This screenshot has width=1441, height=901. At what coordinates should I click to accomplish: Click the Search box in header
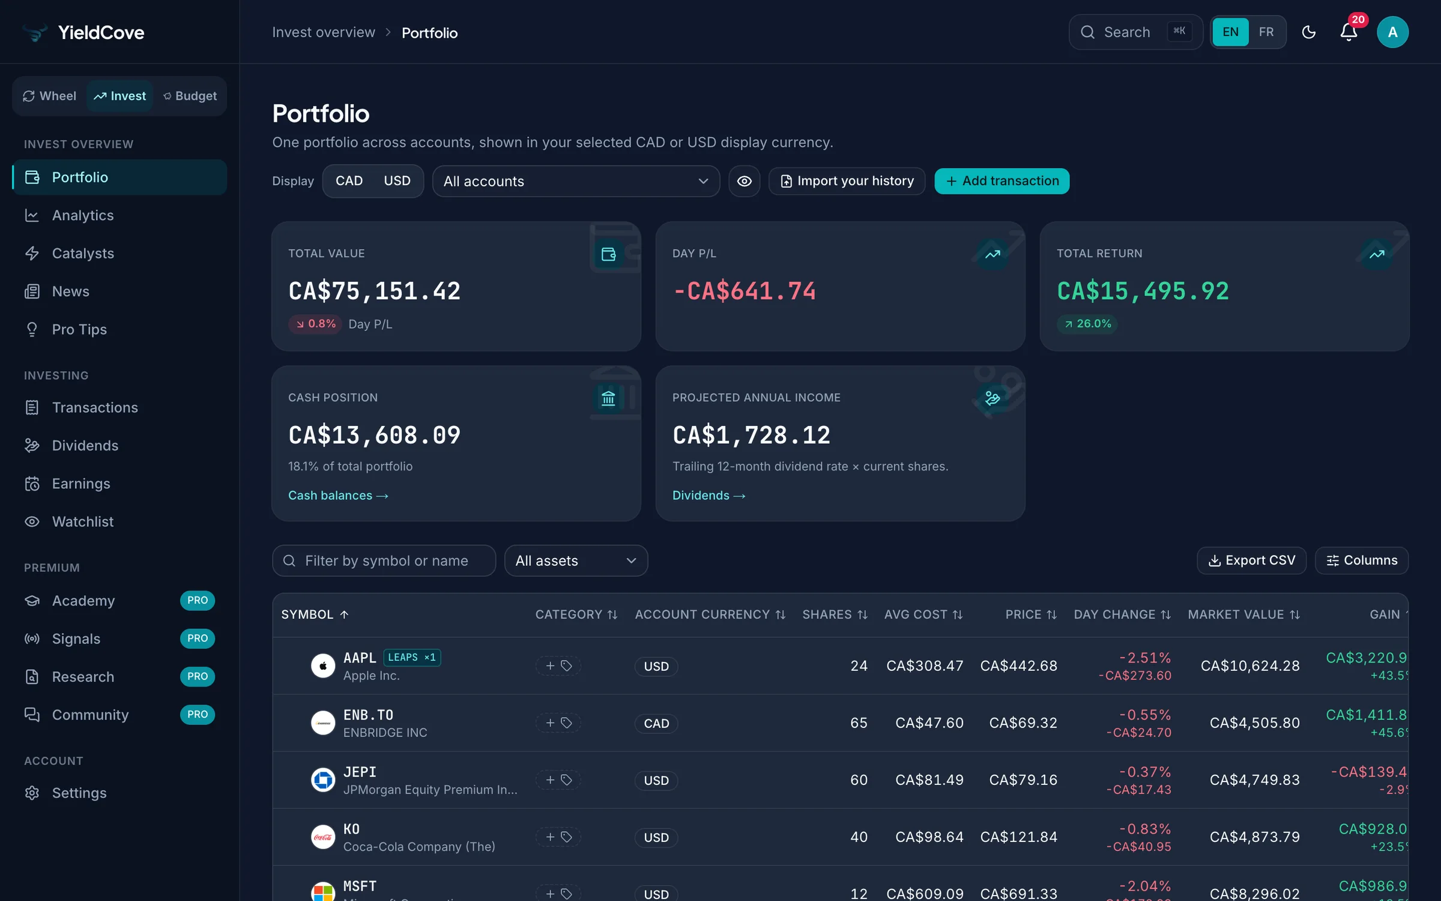point(1135,32)
